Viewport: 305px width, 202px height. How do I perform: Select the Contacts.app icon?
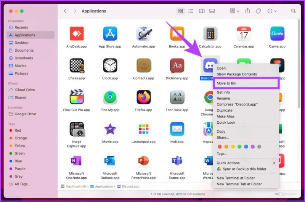pyautogui.click(x=144, y=65)
